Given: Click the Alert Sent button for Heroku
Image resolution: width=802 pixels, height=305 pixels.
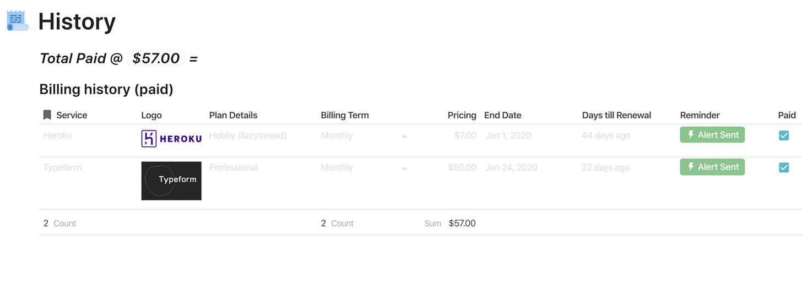Looking at the screenshot, I should click(x=712, y=135).
